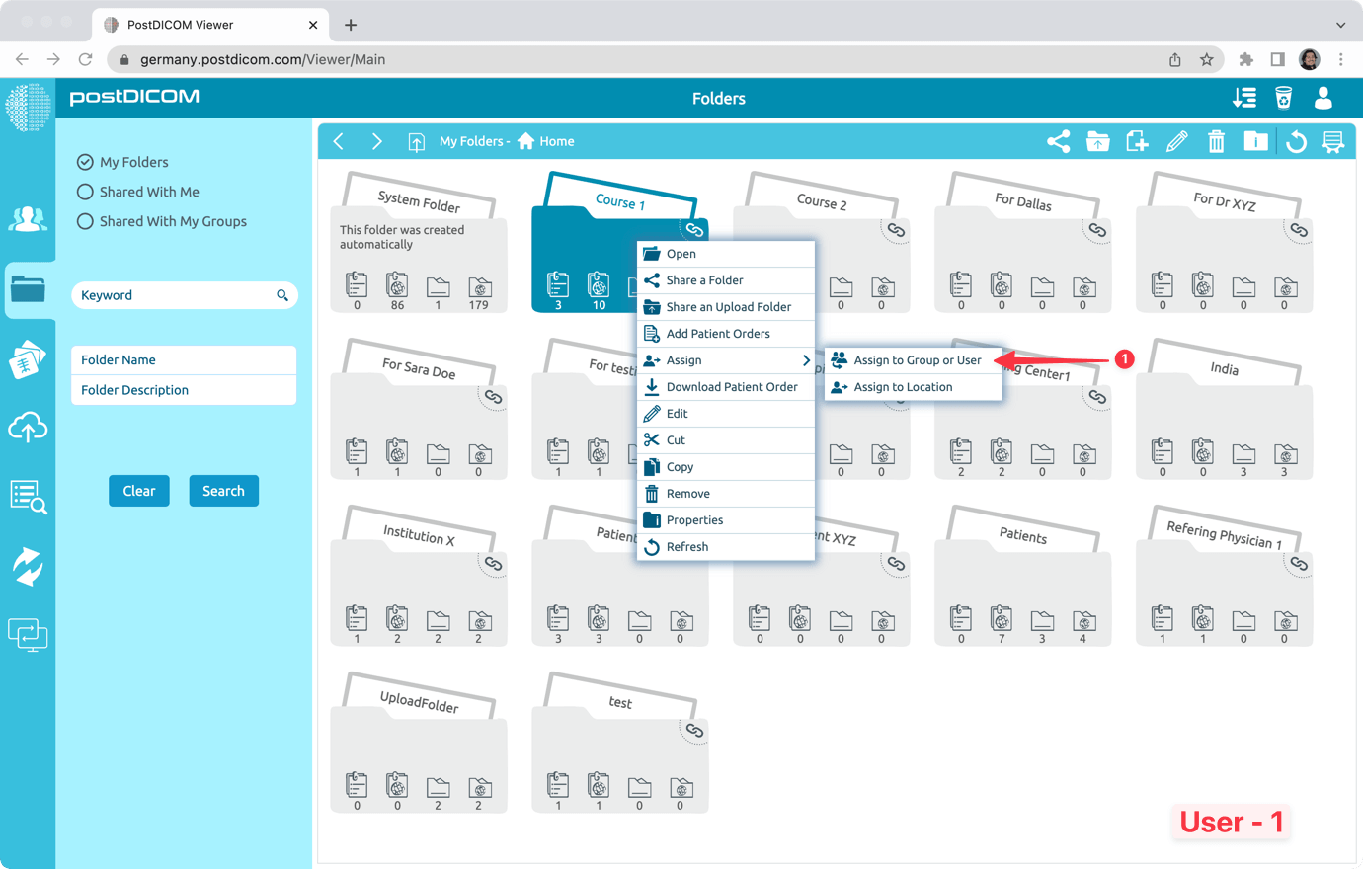This screenshot has width=1363, height=869.
Task: Click the forward navigation chevron above the folders
Action: click(x=376, y=141)
